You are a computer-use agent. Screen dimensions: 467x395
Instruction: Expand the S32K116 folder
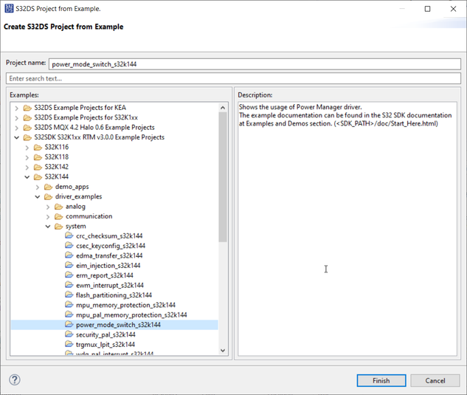pyautogui.click(x=27, y=147)
